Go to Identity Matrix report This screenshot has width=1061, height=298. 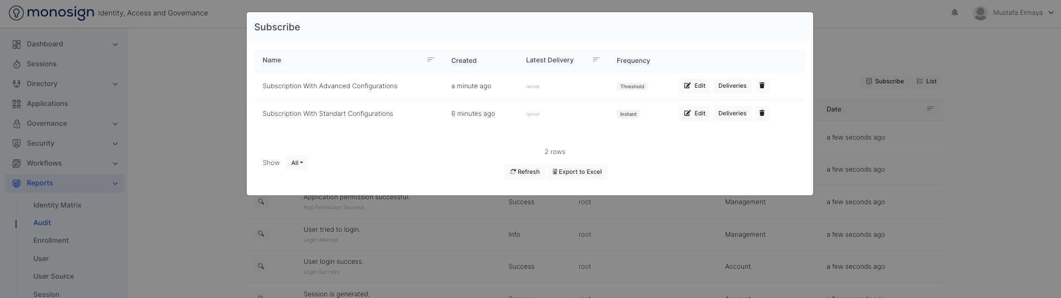(57, 205)
